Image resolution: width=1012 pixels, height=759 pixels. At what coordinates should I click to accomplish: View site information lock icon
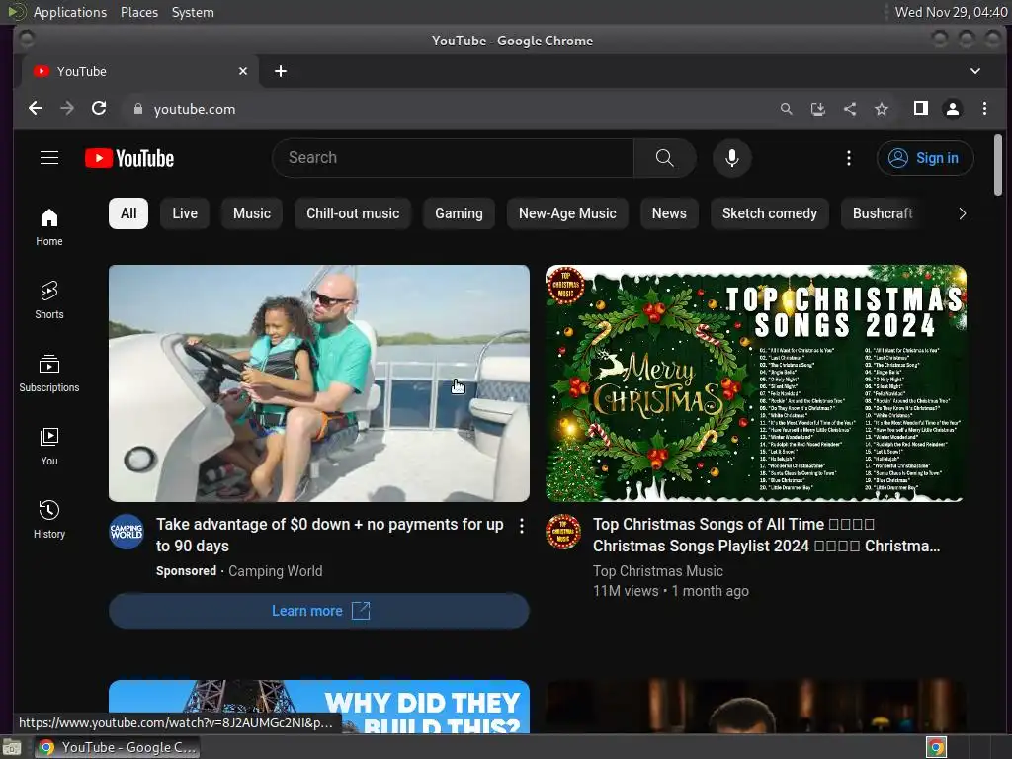(x=138, y=109)
